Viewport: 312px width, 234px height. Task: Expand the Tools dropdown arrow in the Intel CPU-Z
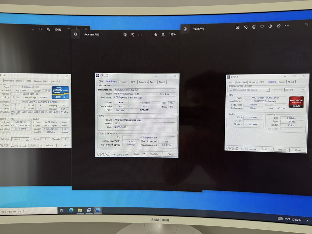point(40,145)
